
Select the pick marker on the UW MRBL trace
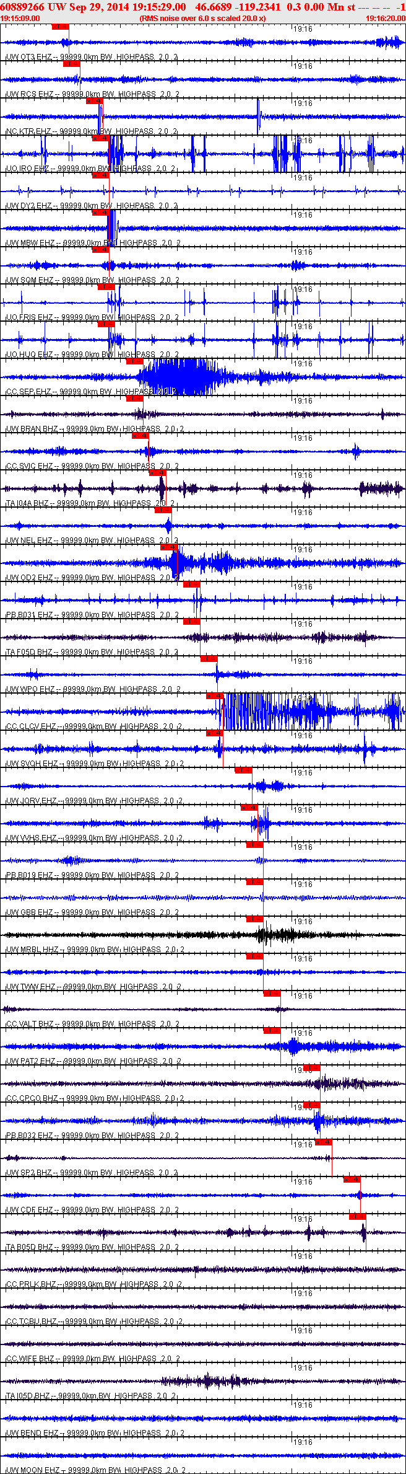pyautogui.click(x=254, y=919)
